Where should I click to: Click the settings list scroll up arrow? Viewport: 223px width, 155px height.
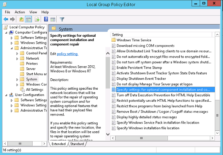tap(217, 35)
